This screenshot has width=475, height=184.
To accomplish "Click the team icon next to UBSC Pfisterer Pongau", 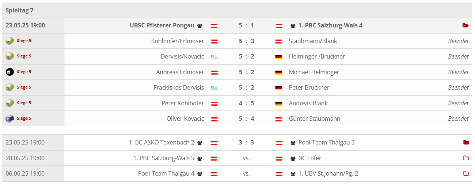I will (200, 26).
